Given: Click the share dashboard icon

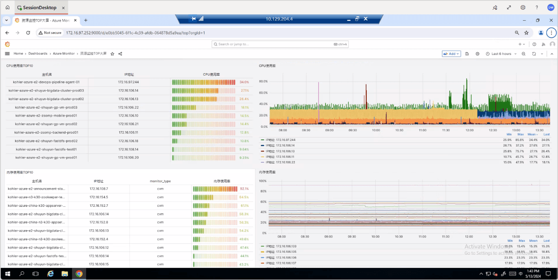Looking at the screenshot, I should tap(120, 54).
